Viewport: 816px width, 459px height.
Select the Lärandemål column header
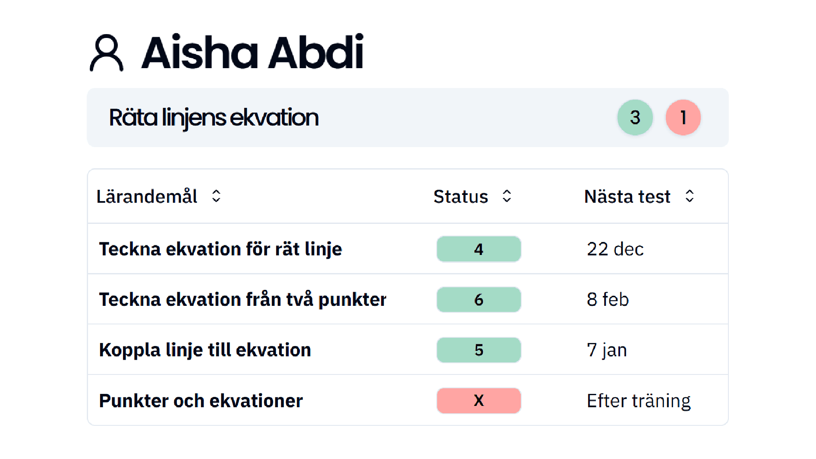pos(148,197)
